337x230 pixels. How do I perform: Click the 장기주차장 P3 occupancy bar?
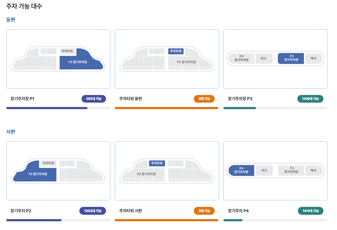click(276, 108)
